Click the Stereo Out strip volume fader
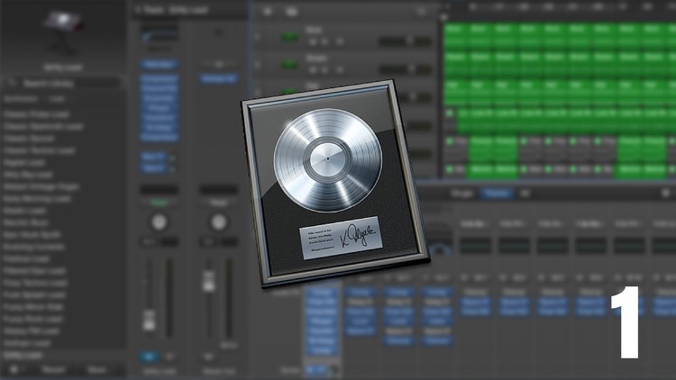676x380 pixels. 209,281
